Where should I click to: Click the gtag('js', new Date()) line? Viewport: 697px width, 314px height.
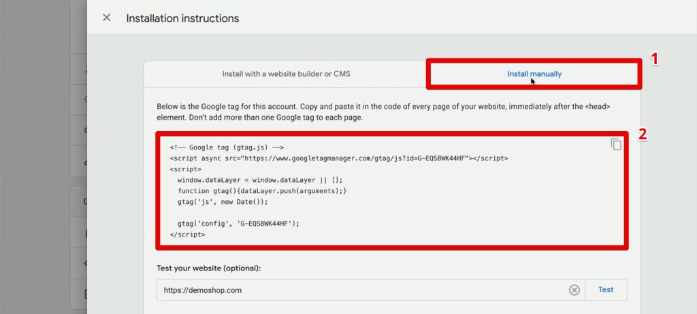[x=223, y=202]
